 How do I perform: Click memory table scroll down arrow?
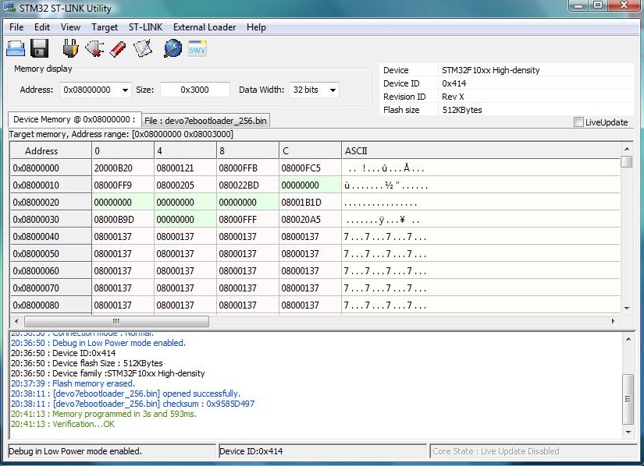tap(626, 309)
